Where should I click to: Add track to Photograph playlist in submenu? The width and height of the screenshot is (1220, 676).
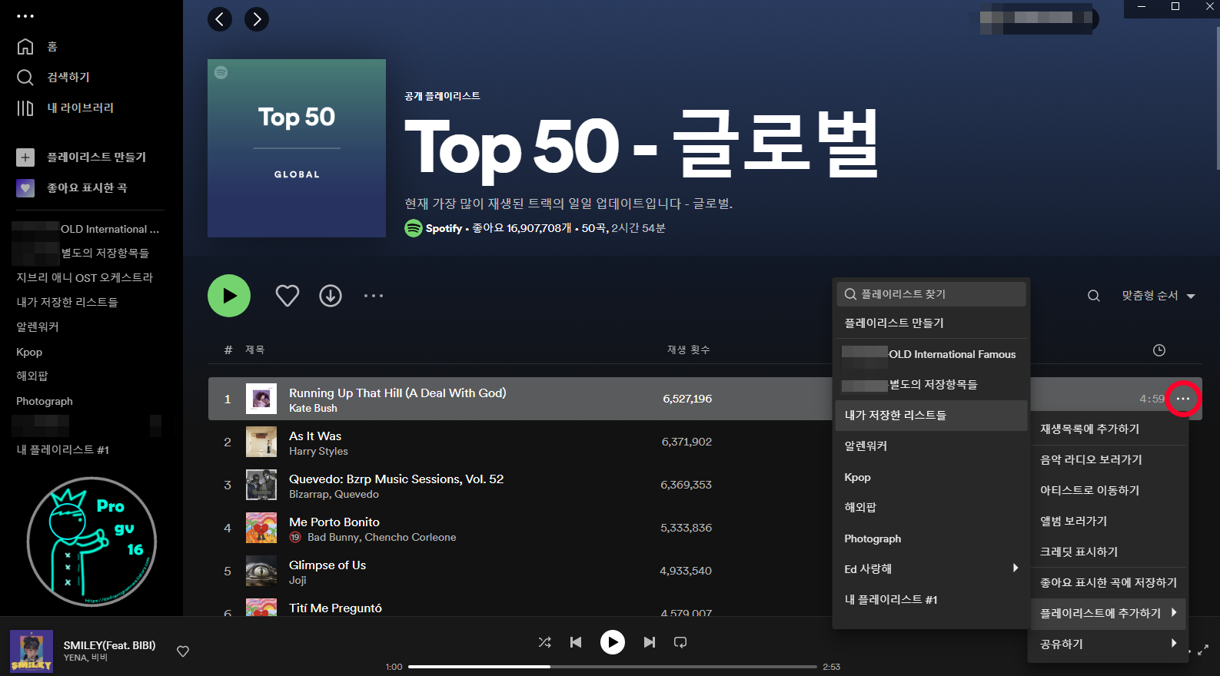point(931,538)
